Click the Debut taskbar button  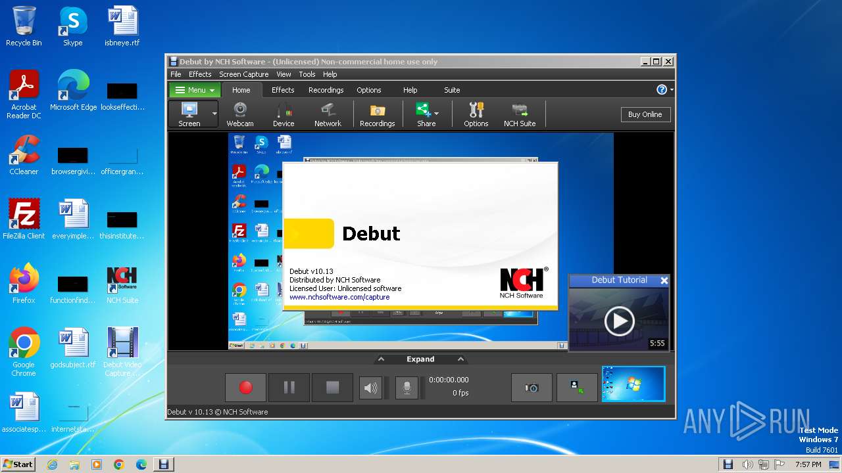[164, 464]
